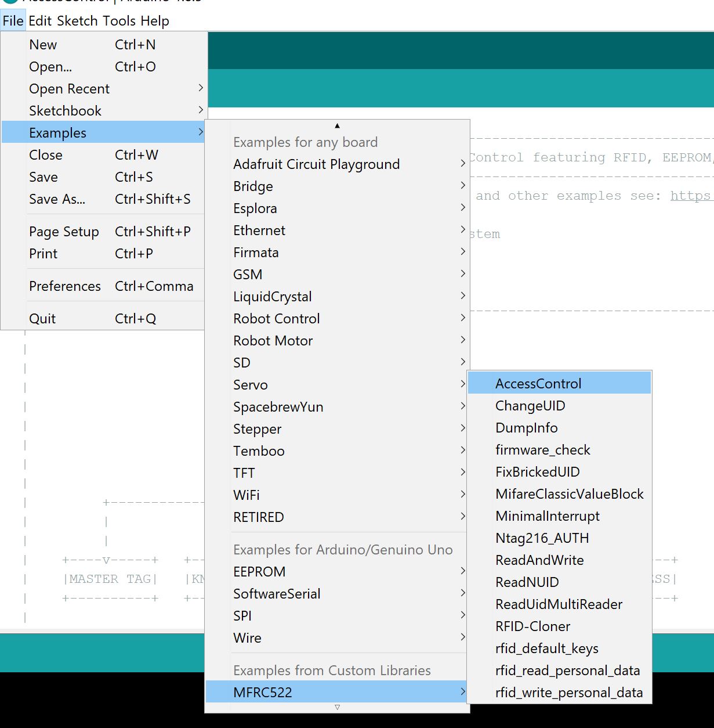Select the Examples menu entry

pos(104,133)
